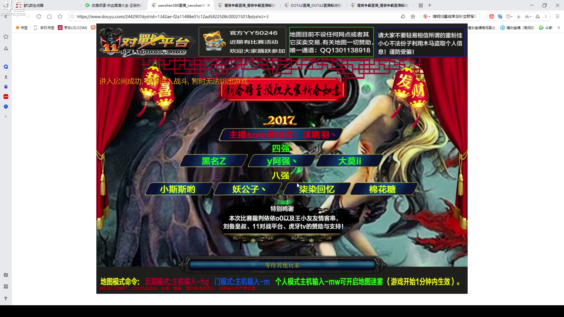Click the red PDF extension icon
The width and height of the screenshot is (564, 317).
coord(491,16)
